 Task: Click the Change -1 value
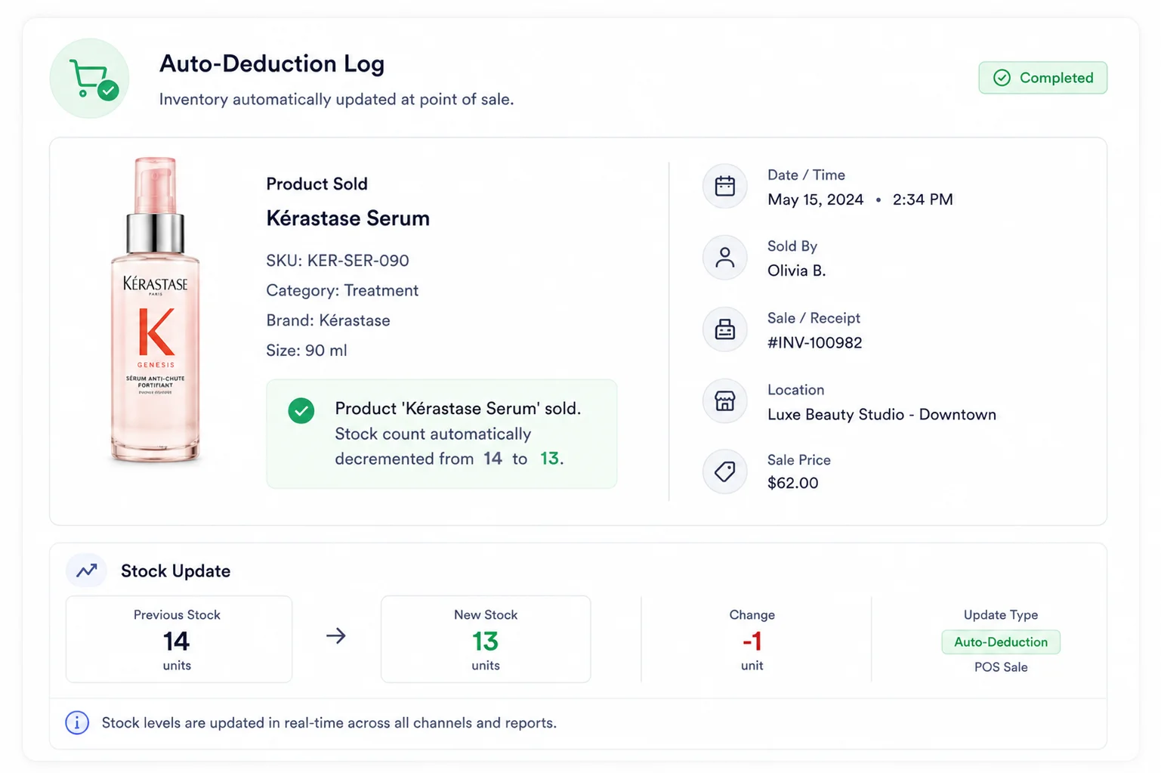[752, 642]
